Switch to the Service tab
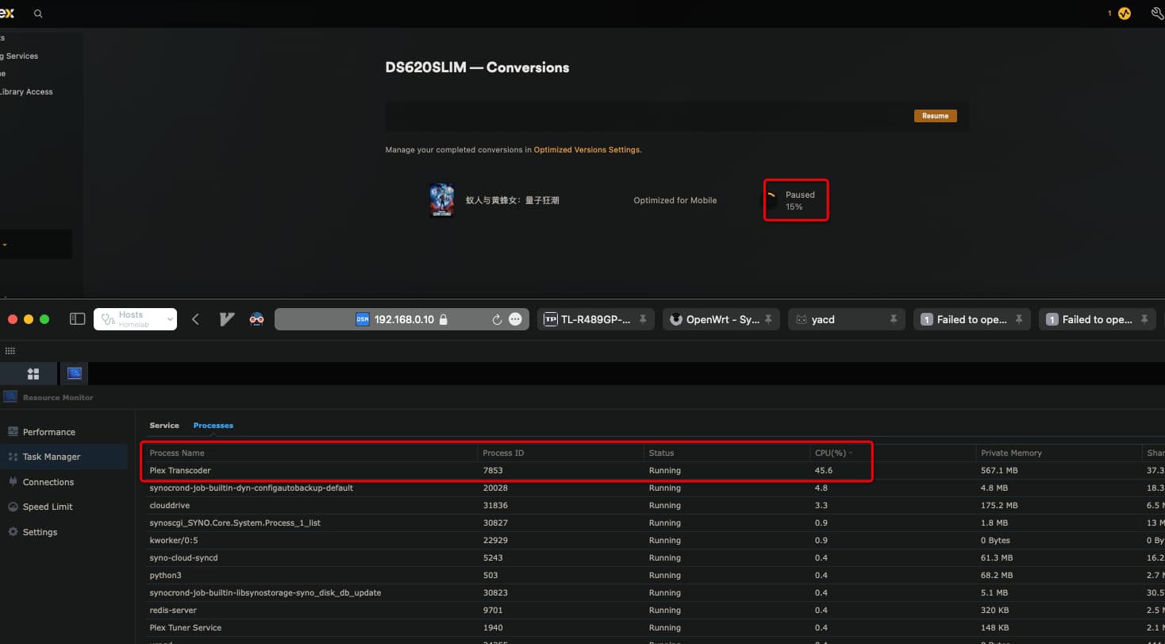The image size is (1165, 644). tap(164, 425)
